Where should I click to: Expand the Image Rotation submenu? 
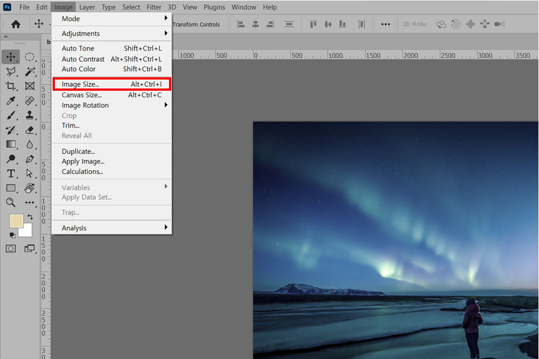coord(112,105)
